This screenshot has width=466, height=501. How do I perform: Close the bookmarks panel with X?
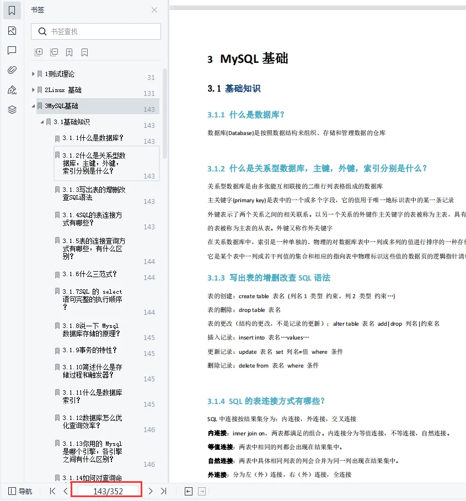tap(154, 10)
